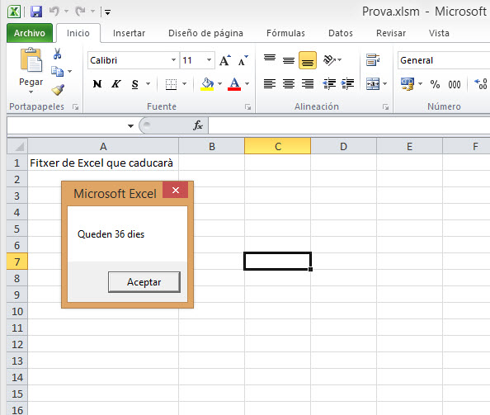
Task: Click the accounting number format icon
Action: coord(408,84)
